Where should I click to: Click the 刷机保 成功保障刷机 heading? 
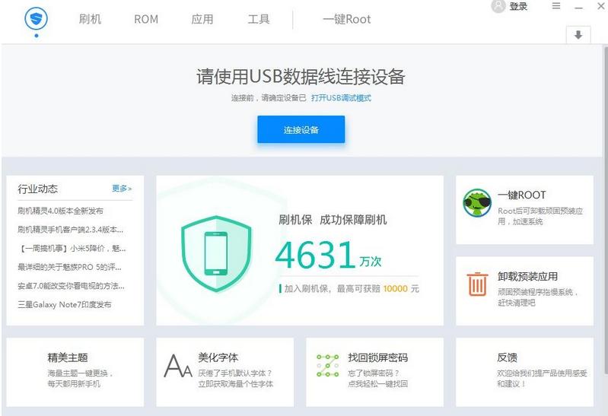(x=333, y=220)
